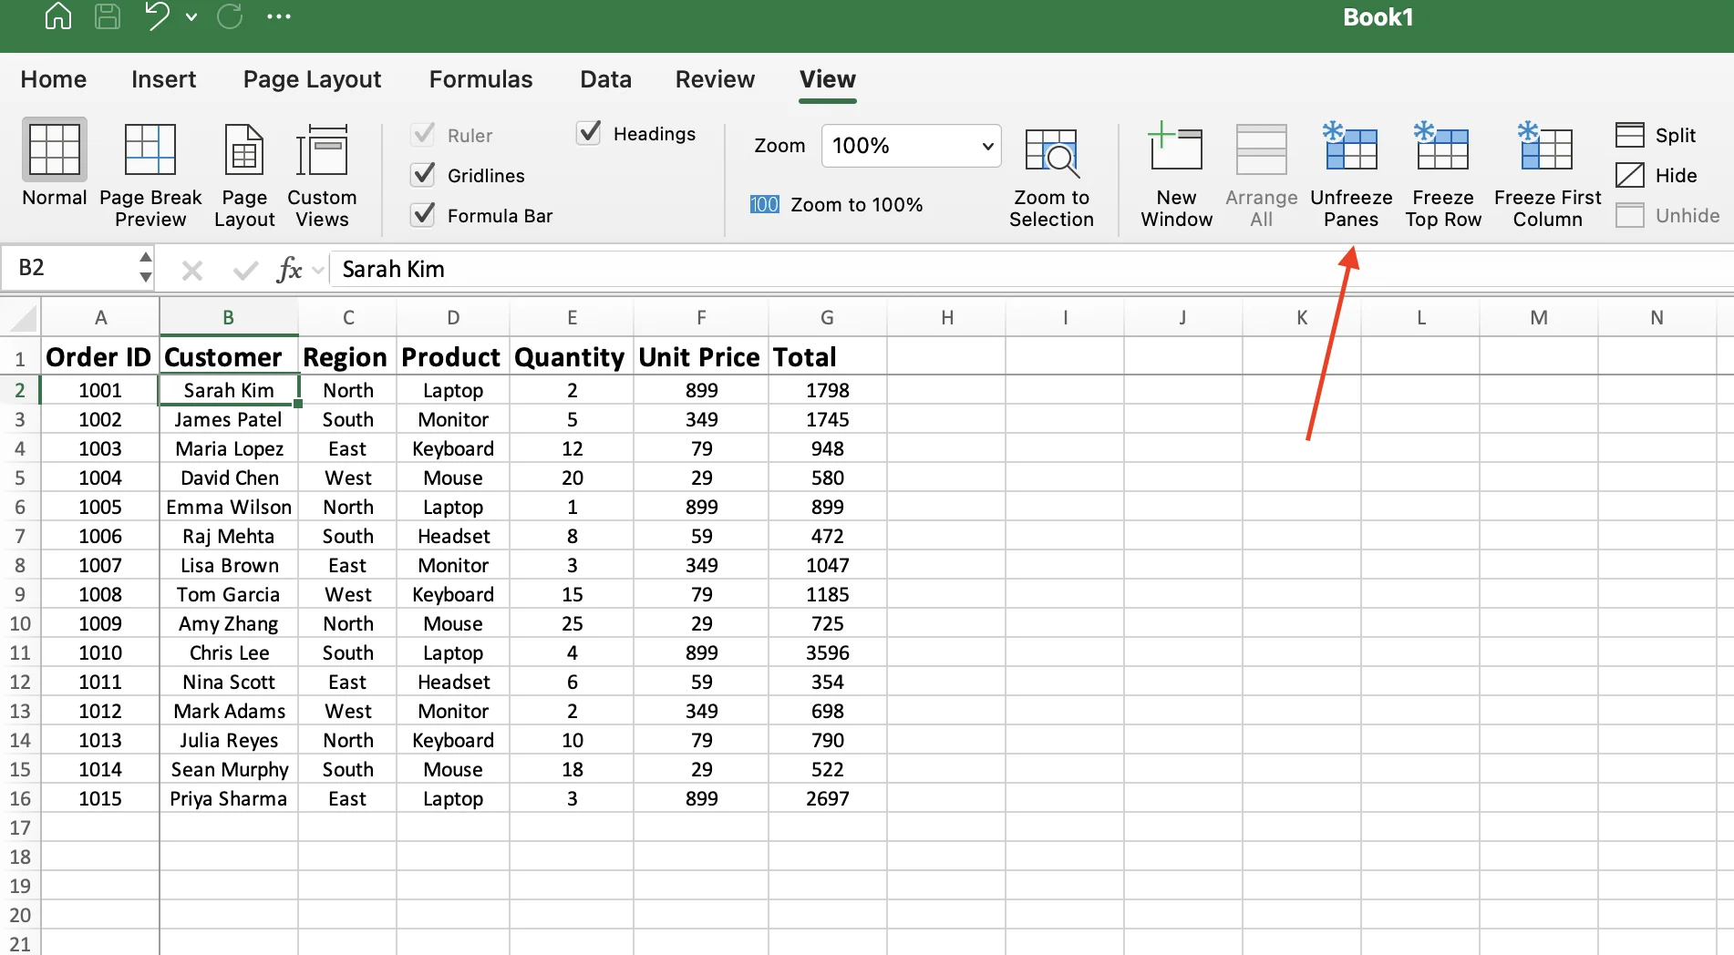The width and height of the screenshot is (1734, 955).
Task: Click Freeze Top Row
Action: pyautogui.click(x=1442, y=173)
